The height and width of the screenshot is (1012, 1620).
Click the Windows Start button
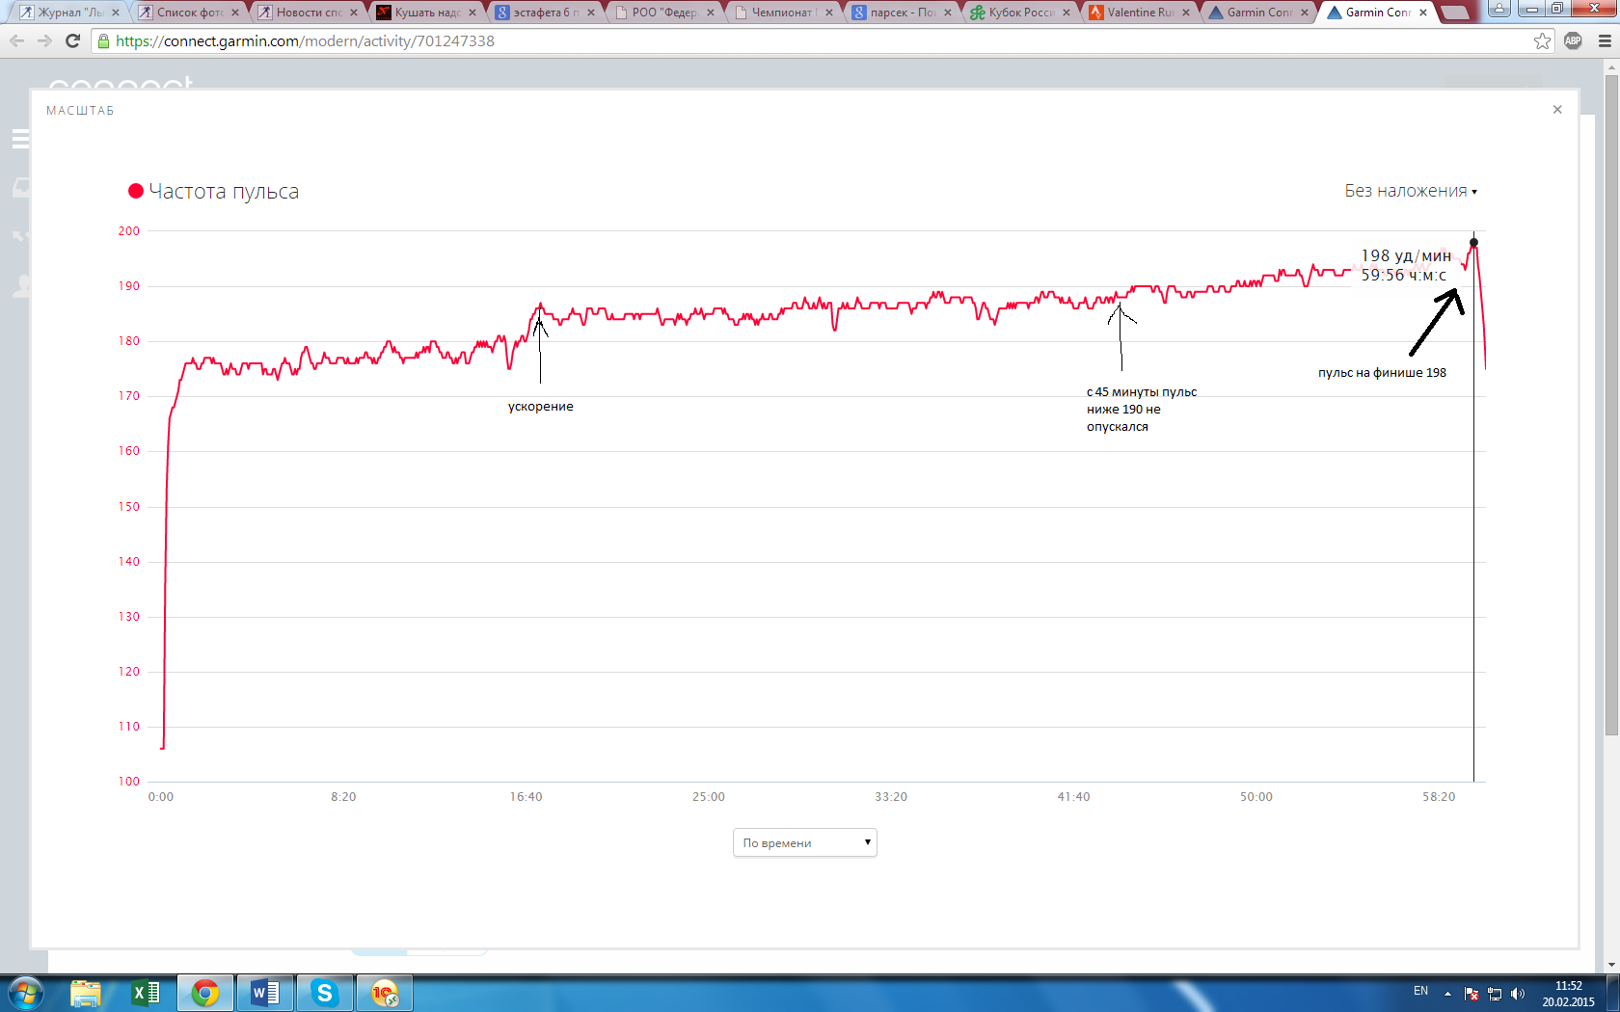[x=26, y=993]
